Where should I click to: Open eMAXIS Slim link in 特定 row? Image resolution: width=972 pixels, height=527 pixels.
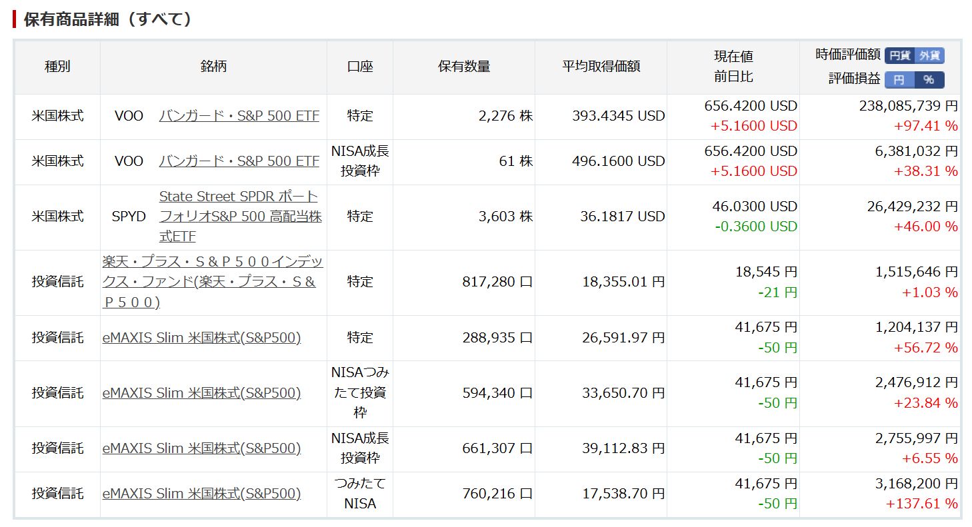click(201, 338)
